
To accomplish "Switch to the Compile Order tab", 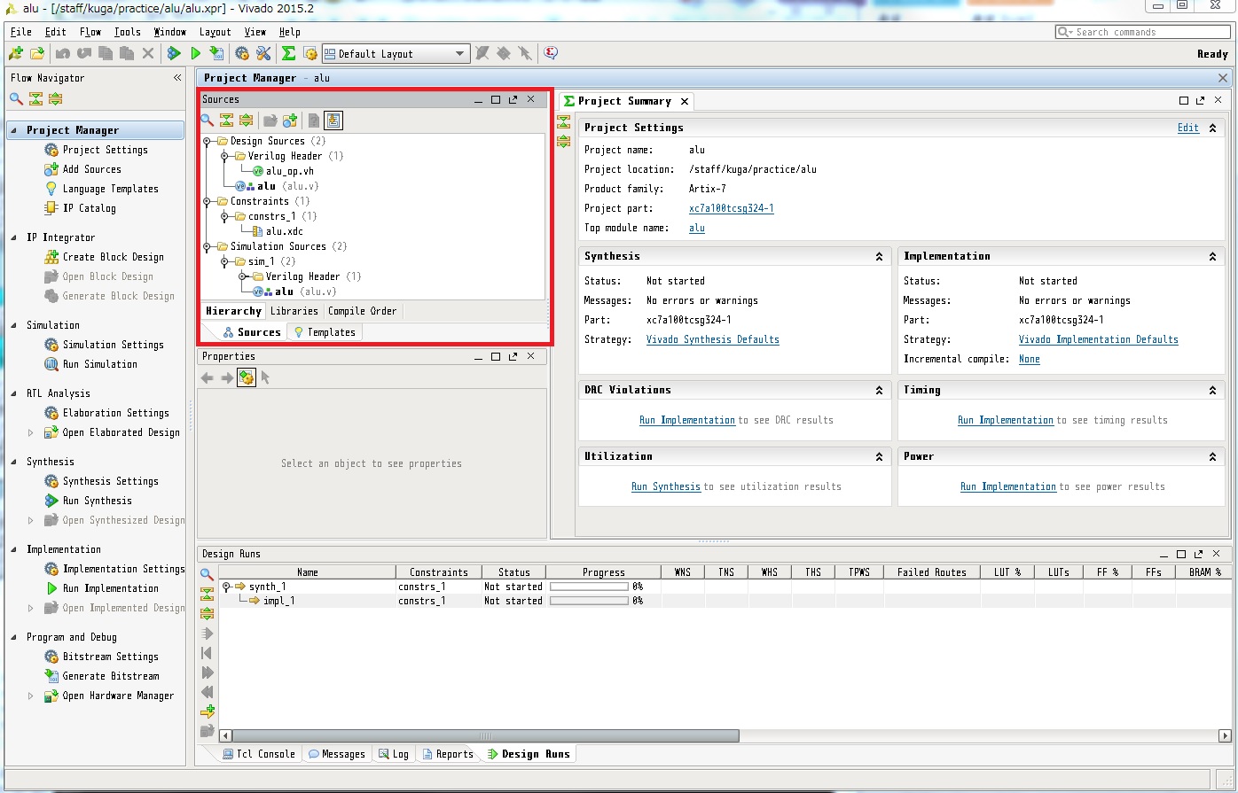I will (x=363, y=311).
